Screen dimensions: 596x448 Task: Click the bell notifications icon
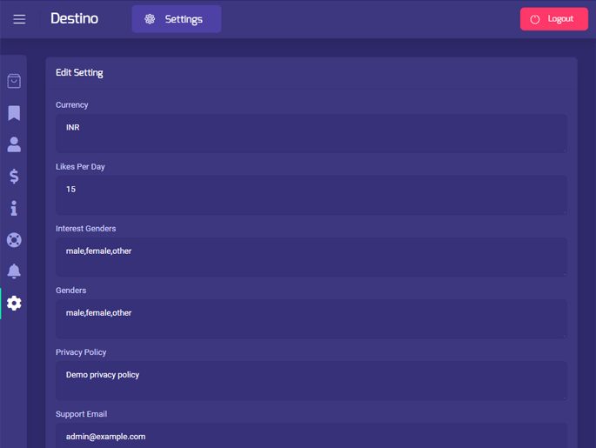coord(14,271)
